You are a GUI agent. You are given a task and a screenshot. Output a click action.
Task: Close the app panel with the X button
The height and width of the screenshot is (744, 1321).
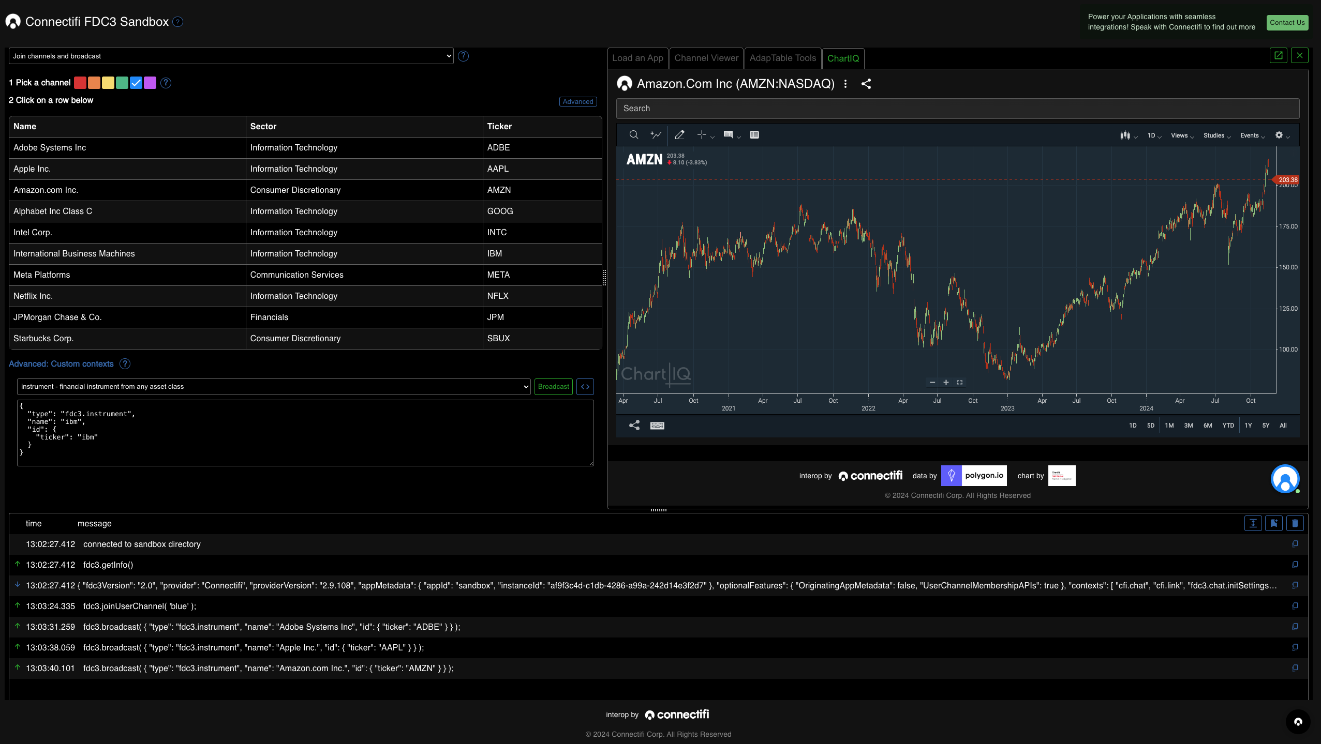click(1300, 55)
